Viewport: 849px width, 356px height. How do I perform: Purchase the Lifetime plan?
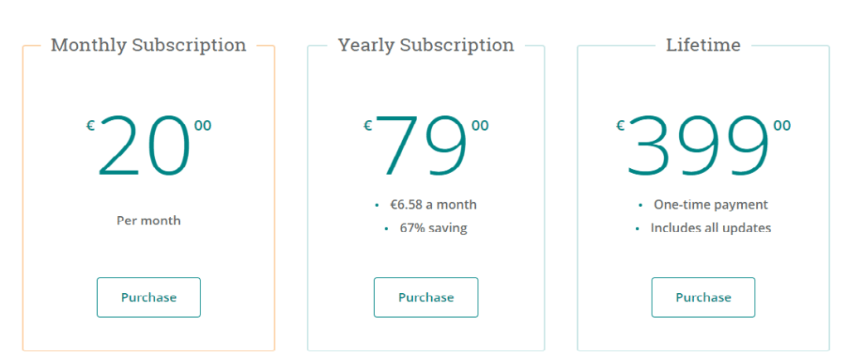pyautogui.click(x=703, y=297)
